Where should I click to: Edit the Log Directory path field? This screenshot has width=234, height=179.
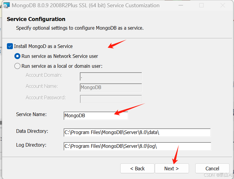[x=137, y=146]
